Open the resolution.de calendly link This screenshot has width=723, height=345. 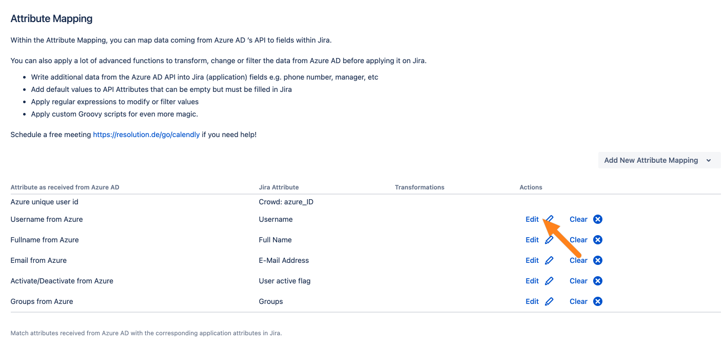(x=146, y=135)
